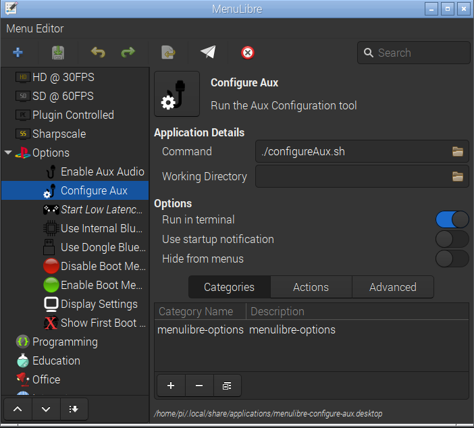Click the .desktop file path text
Image resolution: width=474 pixels, height=428 pixels.
pyautogui.click(x=268, y=414)
